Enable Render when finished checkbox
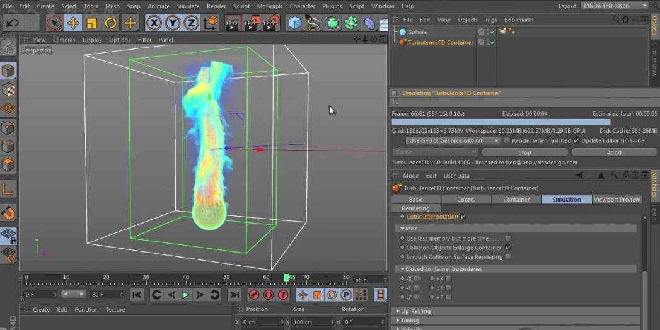 click(507, 140)
